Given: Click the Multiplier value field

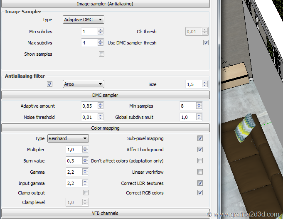Looking at the screenshot, I should (74, 150).
